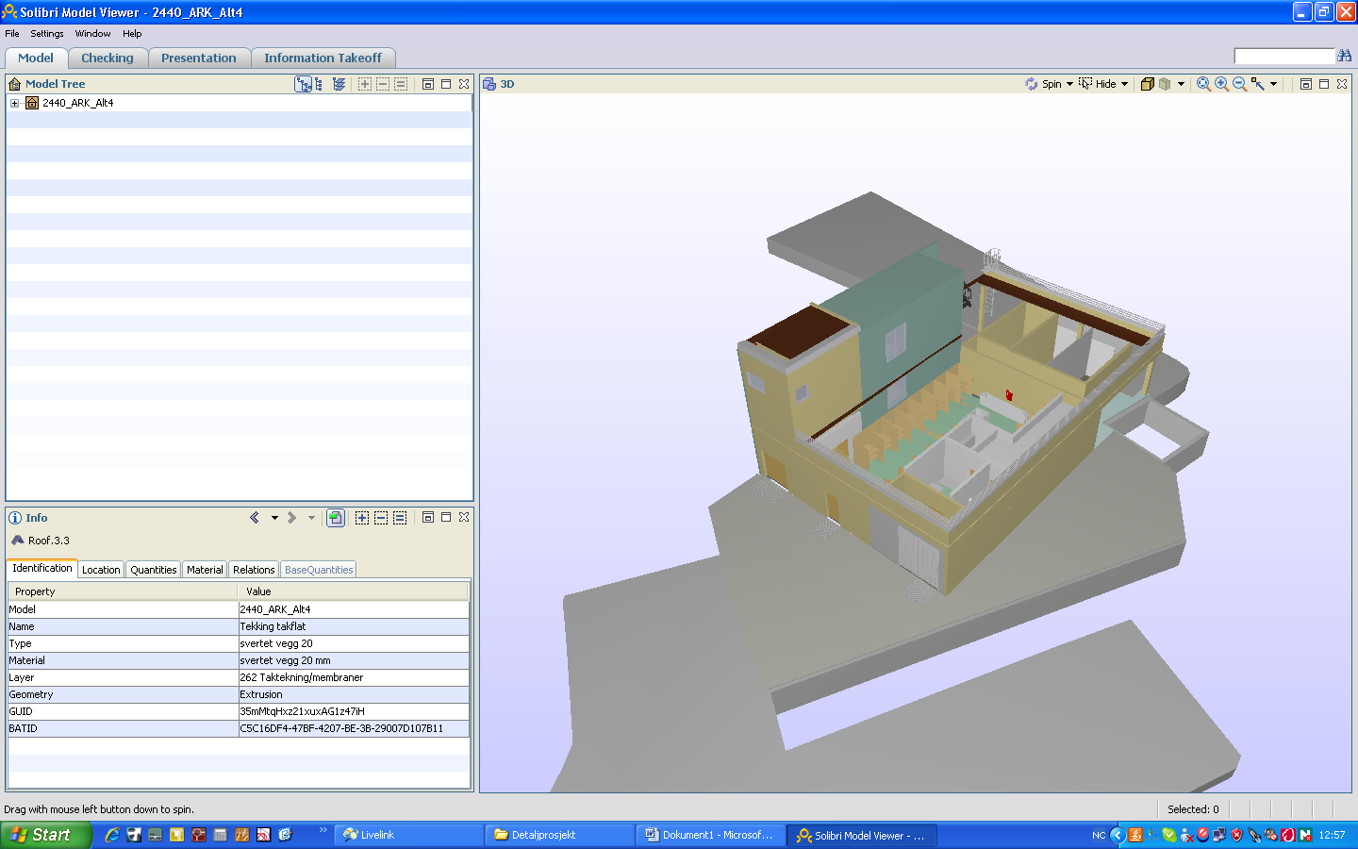Image resolution: width=1358 pixels, height=849 pixels.
Task: Open the BaseQuantities tab
Action: tap(319, 570)
